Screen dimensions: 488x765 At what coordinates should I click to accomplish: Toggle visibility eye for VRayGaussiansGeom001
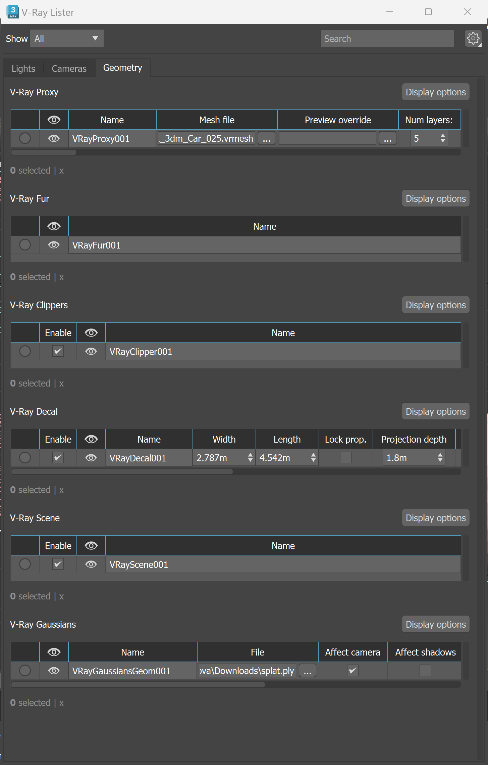(x=54, y=671)
